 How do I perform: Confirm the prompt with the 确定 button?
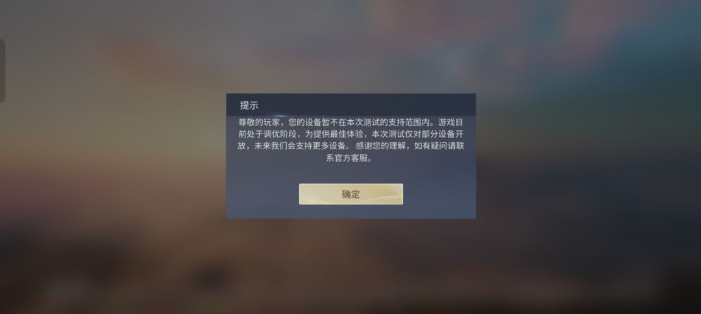[x=351, y=194]
